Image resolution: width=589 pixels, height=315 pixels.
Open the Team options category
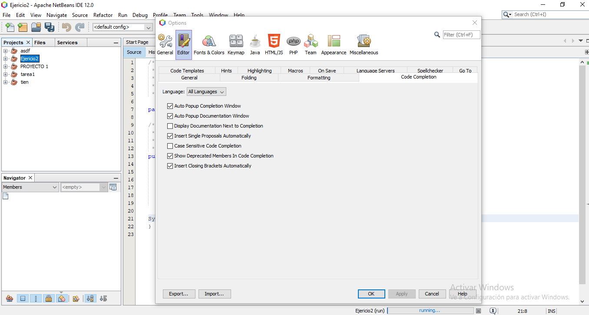311,45
